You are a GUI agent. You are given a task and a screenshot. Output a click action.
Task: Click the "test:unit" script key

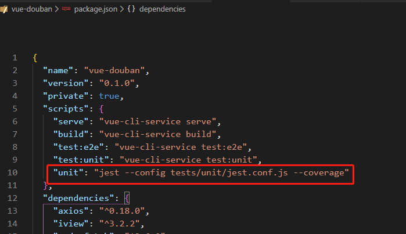[x=81, y=160]
